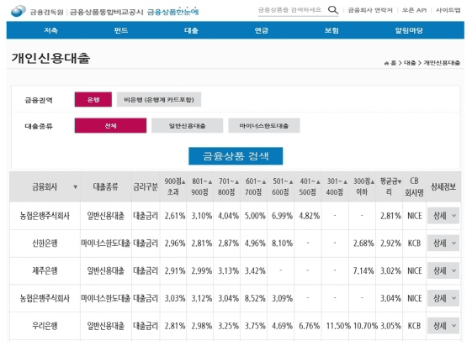Click the 신한은행 company cell
The height and width of the screenshot is (346, 472).
45,243
